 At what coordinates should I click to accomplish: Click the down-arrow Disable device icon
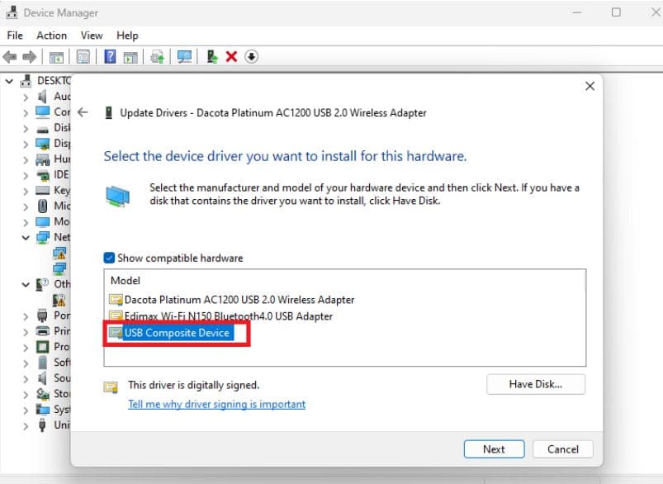click(252, 56)
